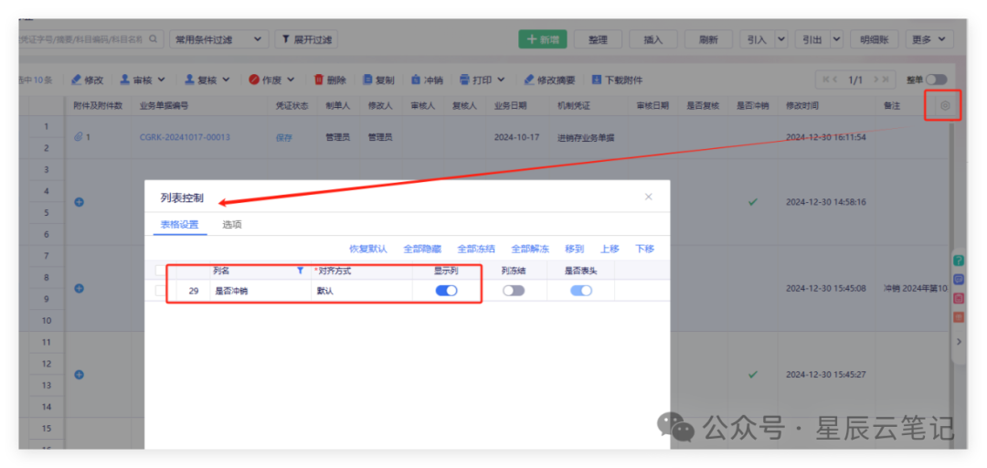Open the 常用条件过滤 dropdown

tap(219, 39)
